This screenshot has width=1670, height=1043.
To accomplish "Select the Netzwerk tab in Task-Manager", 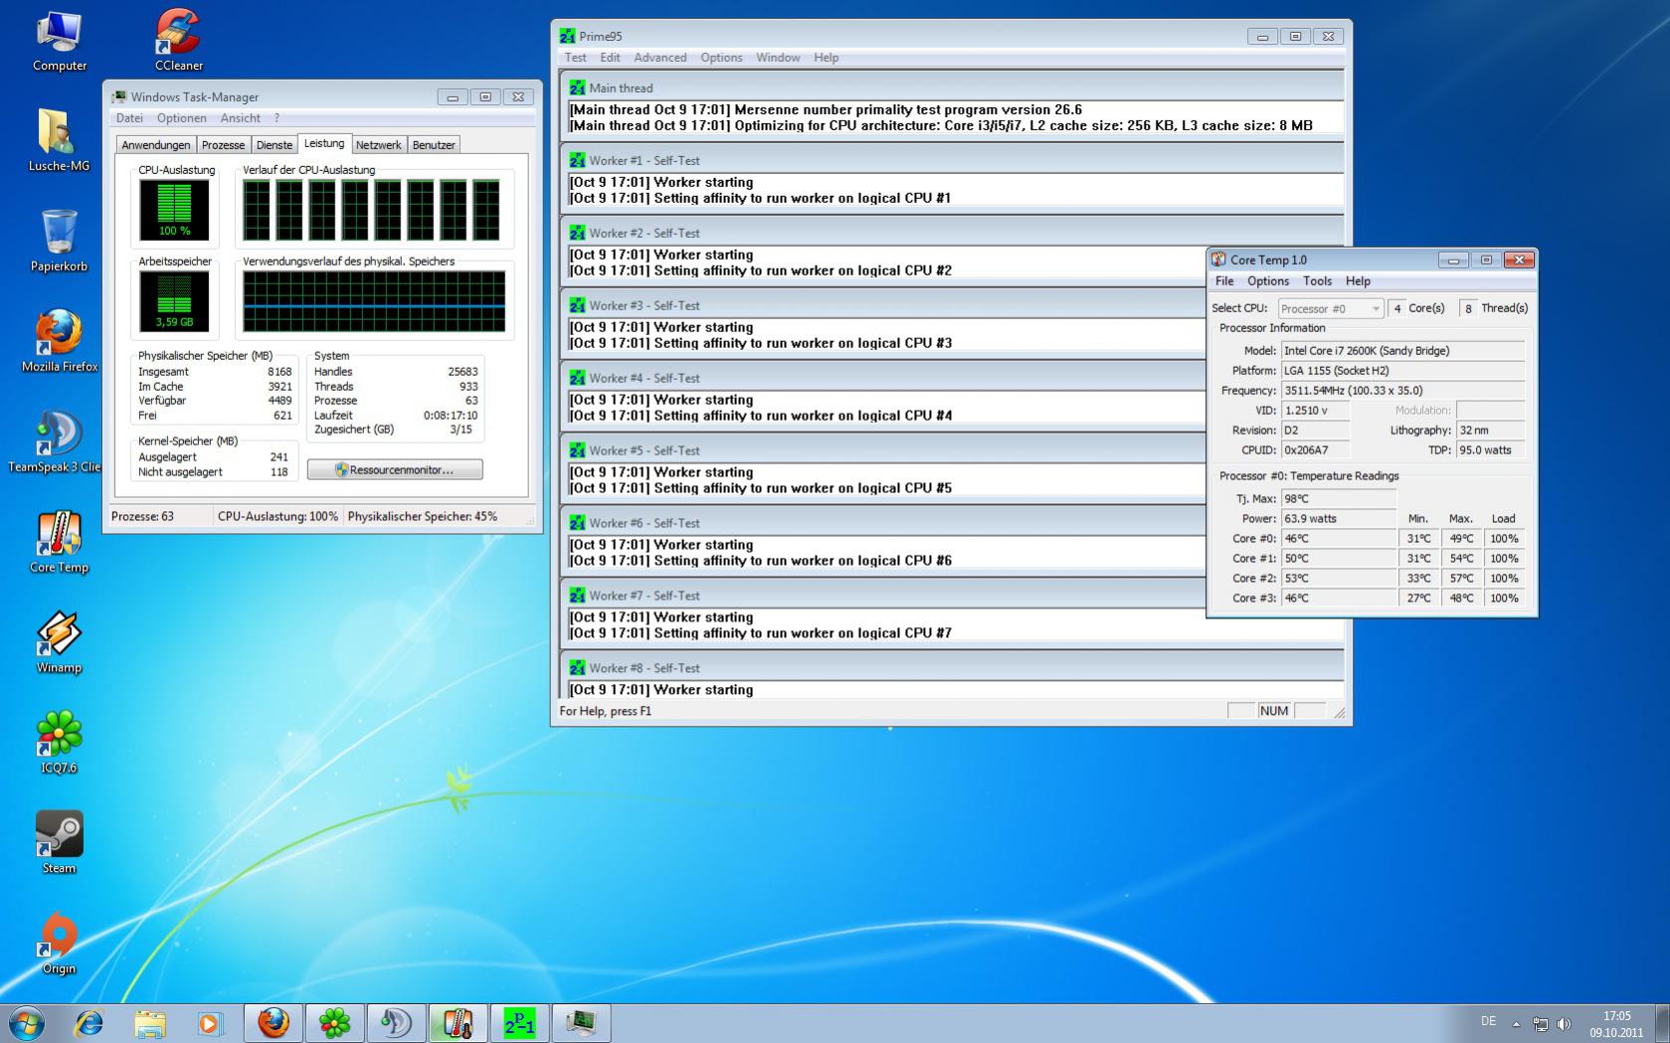I will pyautogui.click(x=378, y=145).
